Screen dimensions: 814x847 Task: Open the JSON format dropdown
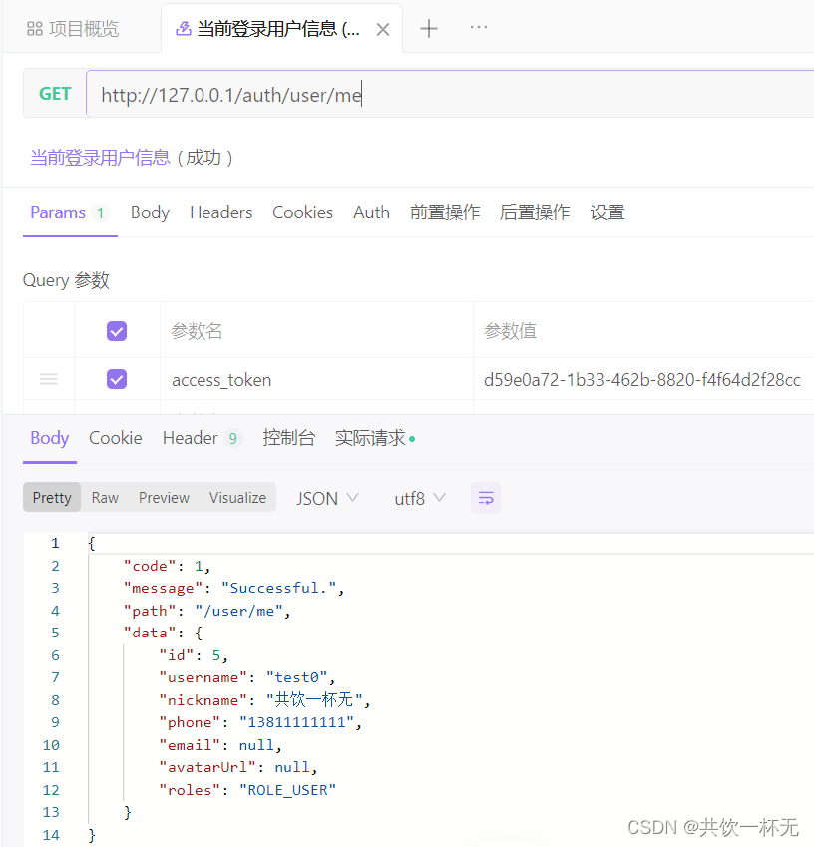click(327, 497)
